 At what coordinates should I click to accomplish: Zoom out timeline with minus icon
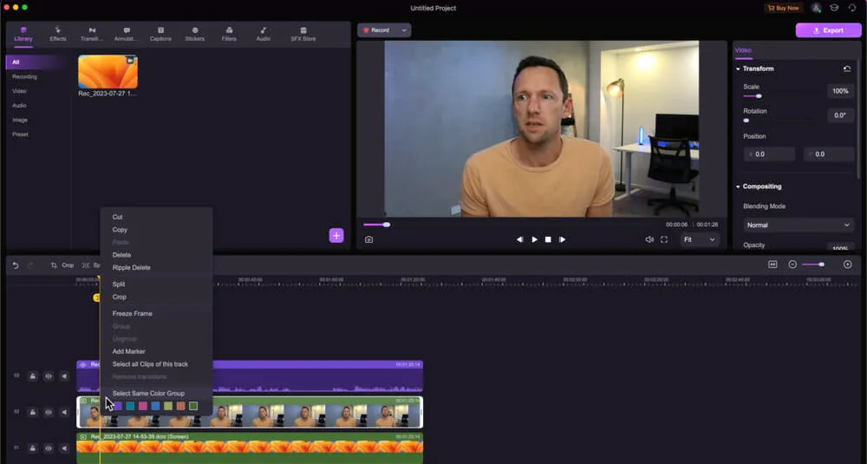(792, 265)
